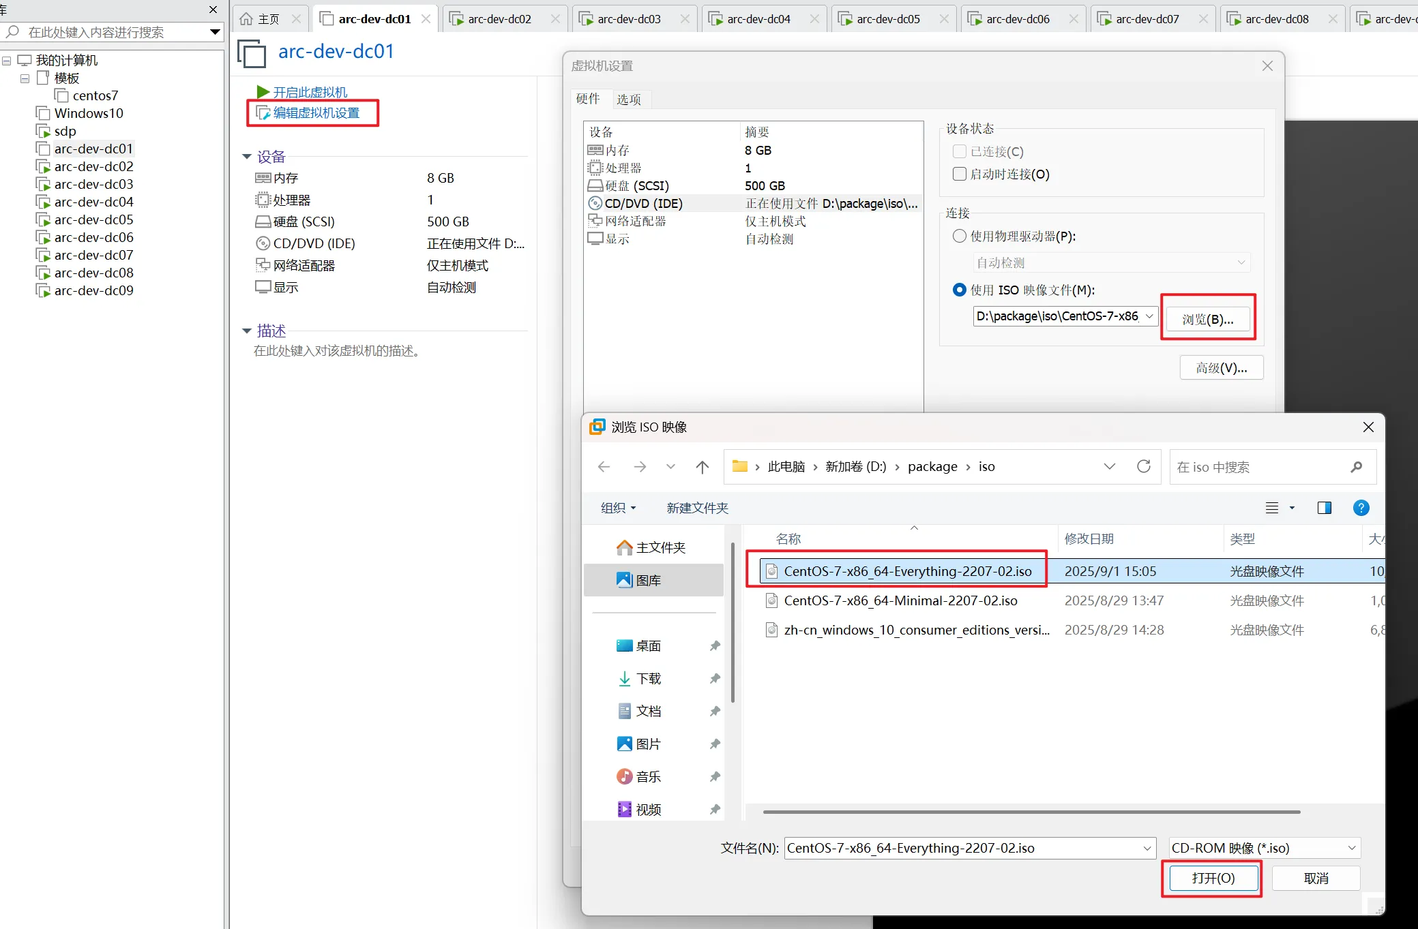Switch to the arc-dev-dc03 tab

tap(628, 19)
